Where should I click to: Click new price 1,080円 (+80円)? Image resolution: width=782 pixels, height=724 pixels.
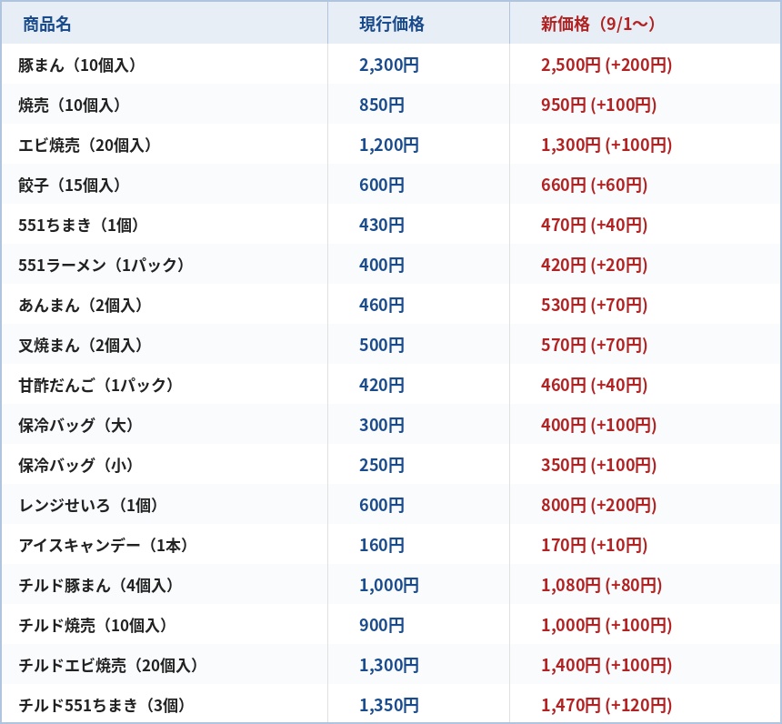click(601, 585)
